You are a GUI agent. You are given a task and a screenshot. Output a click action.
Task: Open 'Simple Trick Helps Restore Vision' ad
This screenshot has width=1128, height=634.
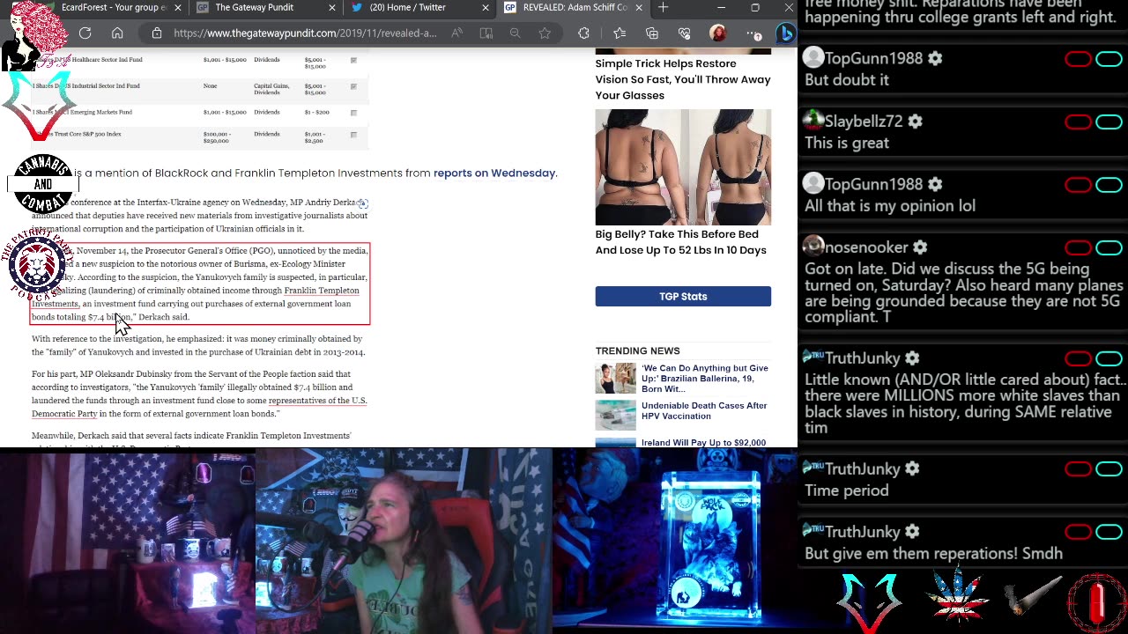pos(683,79)
